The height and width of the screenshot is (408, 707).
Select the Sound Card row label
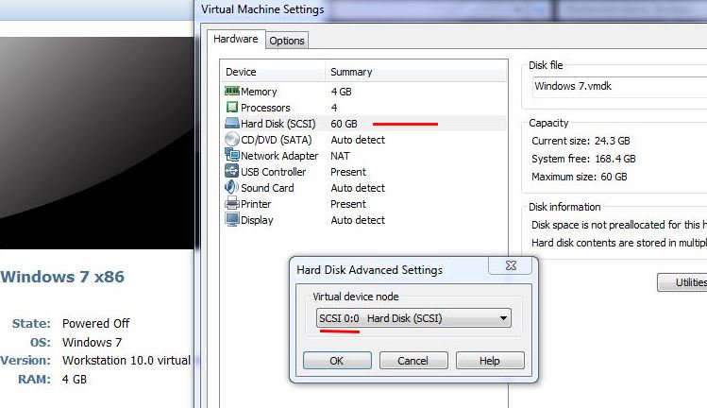point(267,188)
